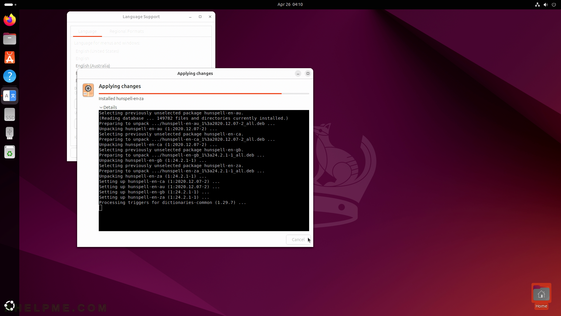This screenshot has width=561, height=316.
Task: Open power menu in top bar
Action: [x=554, y=4]
